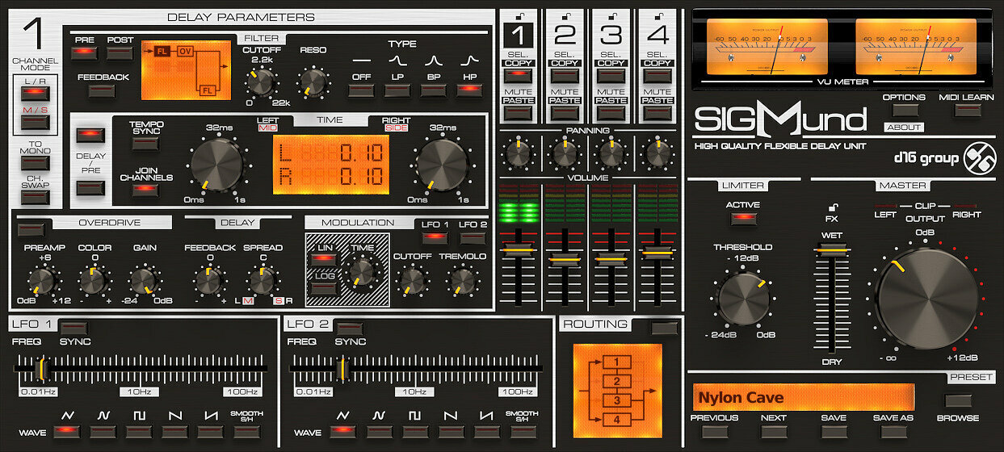
Task: Switch modulation to LFO 2
Action: click(x=472, y=238)
